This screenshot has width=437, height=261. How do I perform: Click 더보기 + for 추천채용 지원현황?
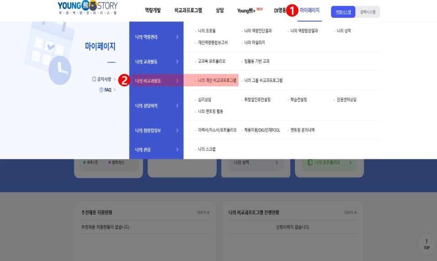click(x=203, y=213)
